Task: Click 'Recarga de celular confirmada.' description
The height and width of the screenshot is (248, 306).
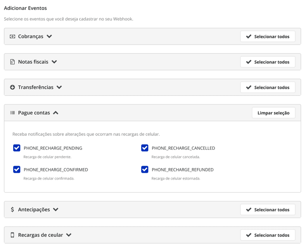Action: 49,178
